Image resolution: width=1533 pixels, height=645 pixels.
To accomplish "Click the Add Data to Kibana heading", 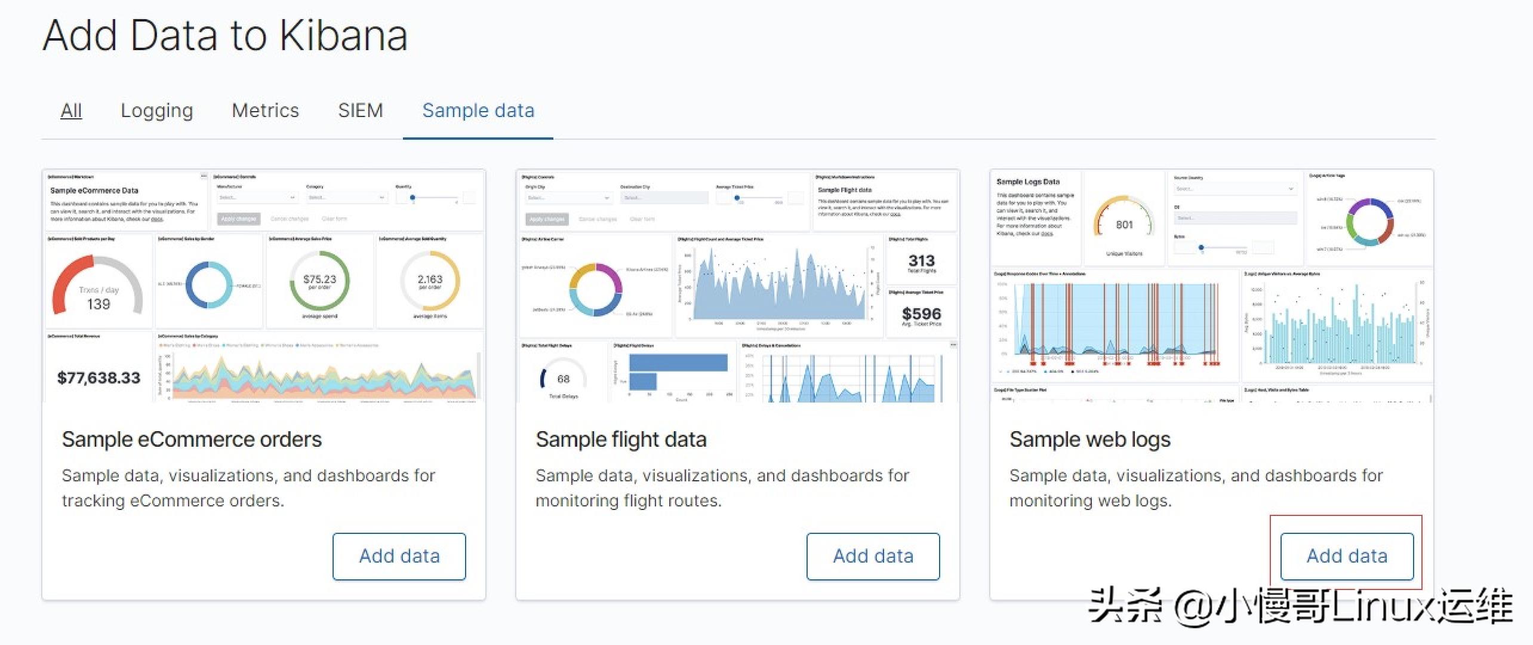I will click(x=225, y=35).
